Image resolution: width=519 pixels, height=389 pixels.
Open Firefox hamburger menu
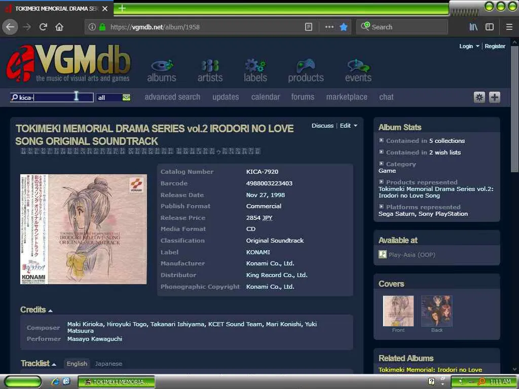tap(509, 27)
